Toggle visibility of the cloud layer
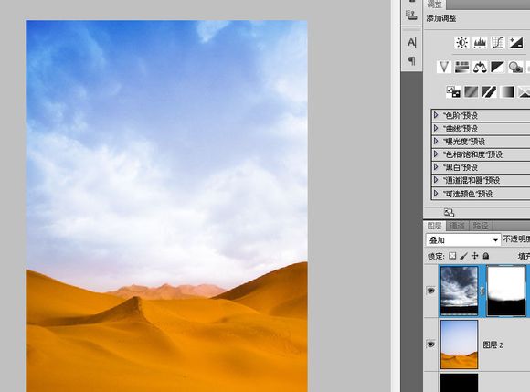The height and width of the screenshot is (392, 530). pos(430,291)
